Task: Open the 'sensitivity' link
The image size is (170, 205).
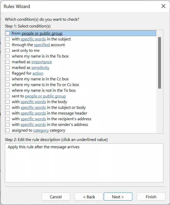Action: (x=40, y=68)
